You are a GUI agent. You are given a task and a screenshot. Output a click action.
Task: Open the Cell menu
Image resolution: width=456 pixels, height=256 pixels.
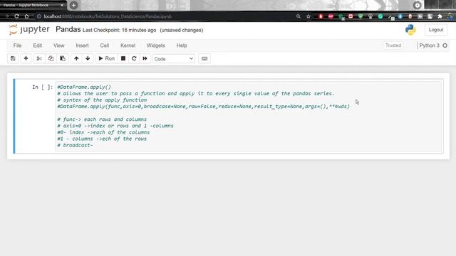coord(105,46)
